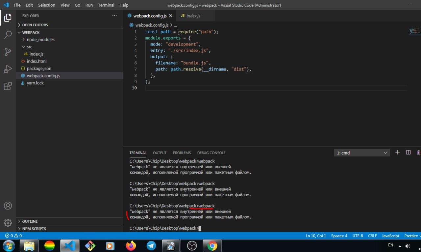
Task: Open the Windows Start button
Action: click(9, 246)
